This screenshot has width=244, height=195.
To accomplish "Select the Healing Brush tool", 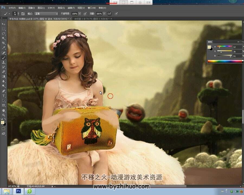I will coord(4,53).
